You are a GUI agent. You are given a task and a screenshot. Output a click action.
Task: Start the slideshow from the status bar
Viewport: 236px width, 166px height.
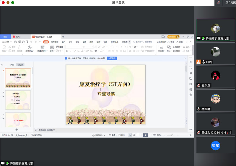click(145, 135)
